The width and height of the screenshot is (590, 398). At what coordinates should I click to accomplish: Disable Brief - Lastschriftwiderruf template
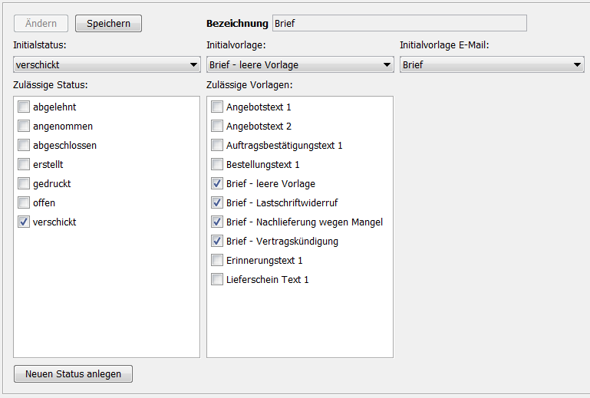(218, 203)
